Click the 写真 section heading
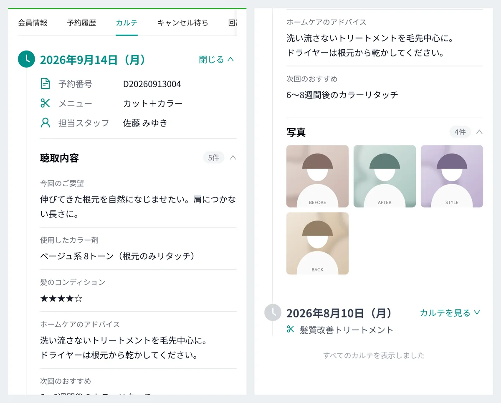The width and height of the screenshot is (501, 403). pyautogui.click(x=296, y=132)
